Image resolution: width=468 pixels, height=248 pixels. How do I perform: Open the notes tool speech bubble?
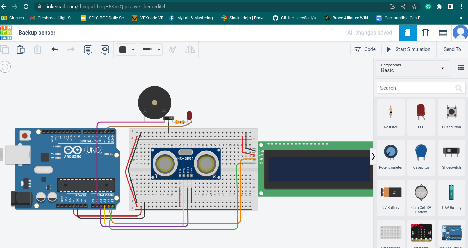coord(88,49)
